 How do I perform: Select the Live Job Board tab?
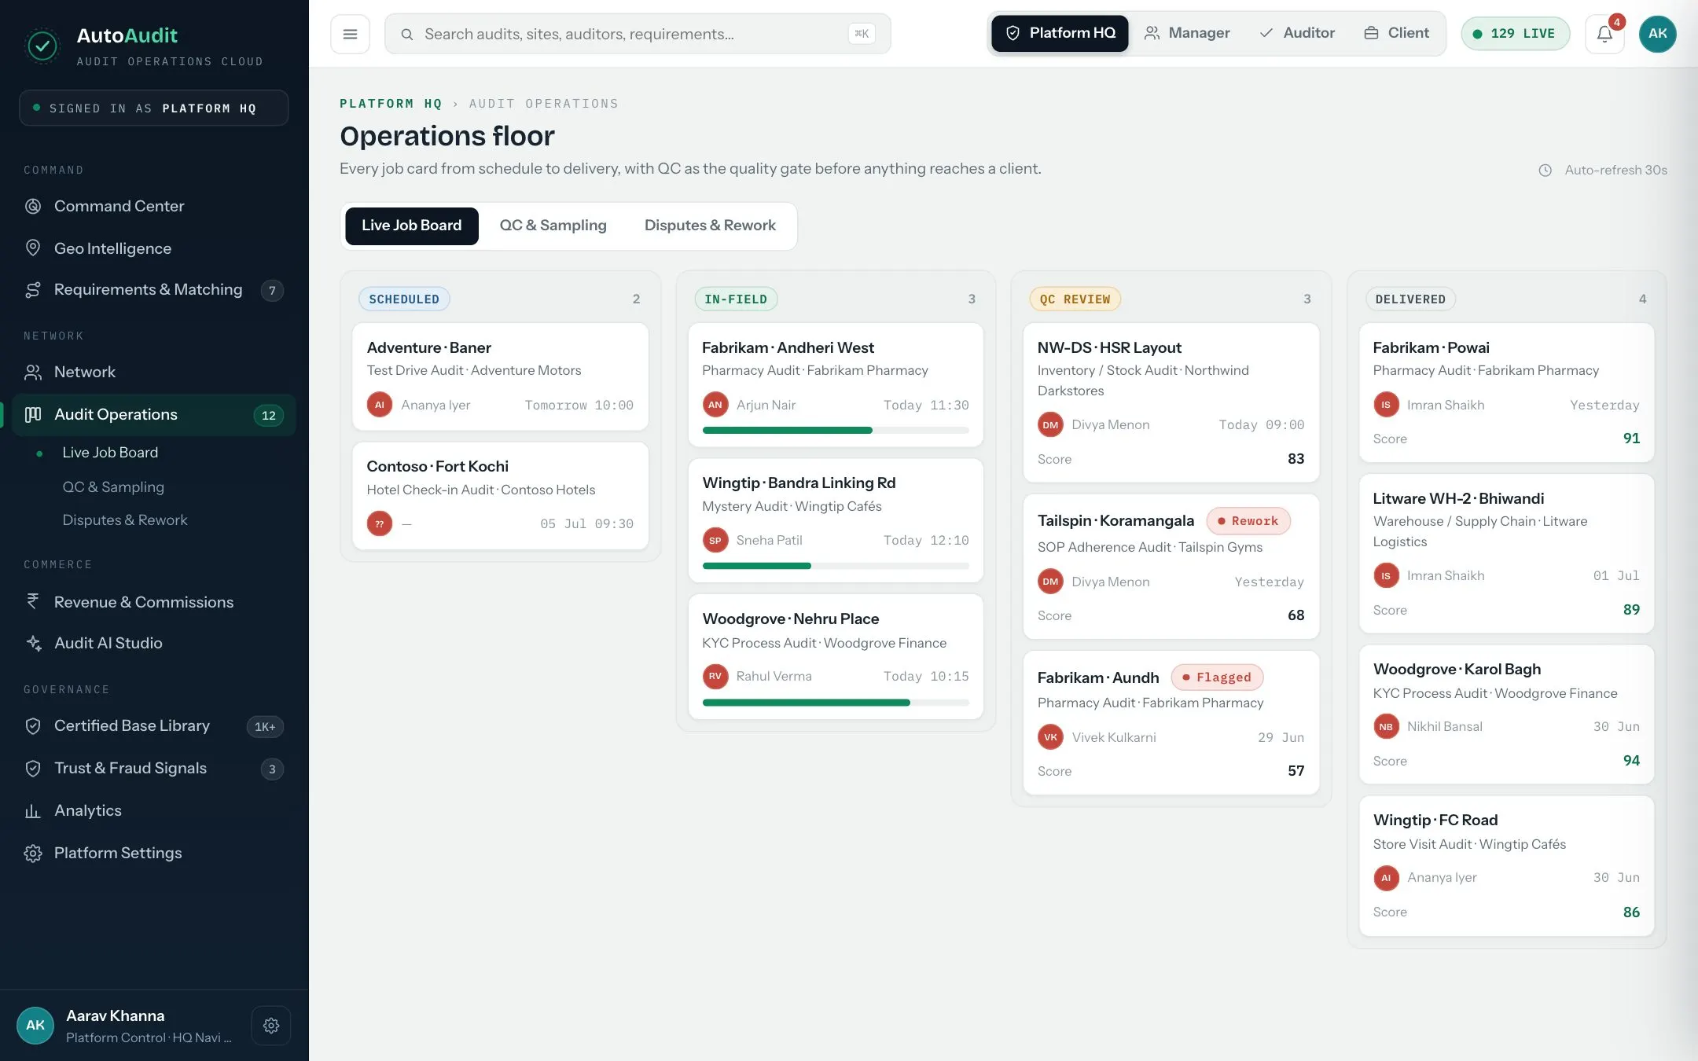point(411,226)
